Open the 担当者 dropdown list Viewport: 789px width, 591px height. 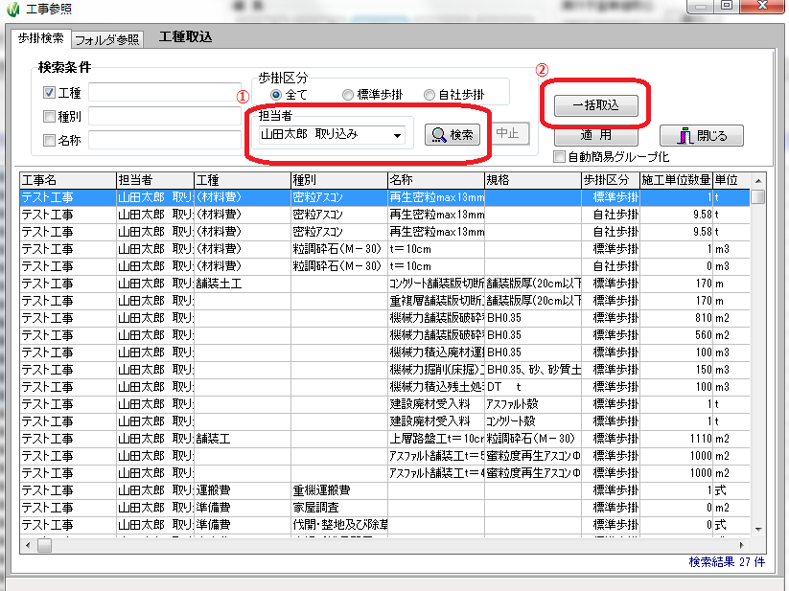click(398, 135)
